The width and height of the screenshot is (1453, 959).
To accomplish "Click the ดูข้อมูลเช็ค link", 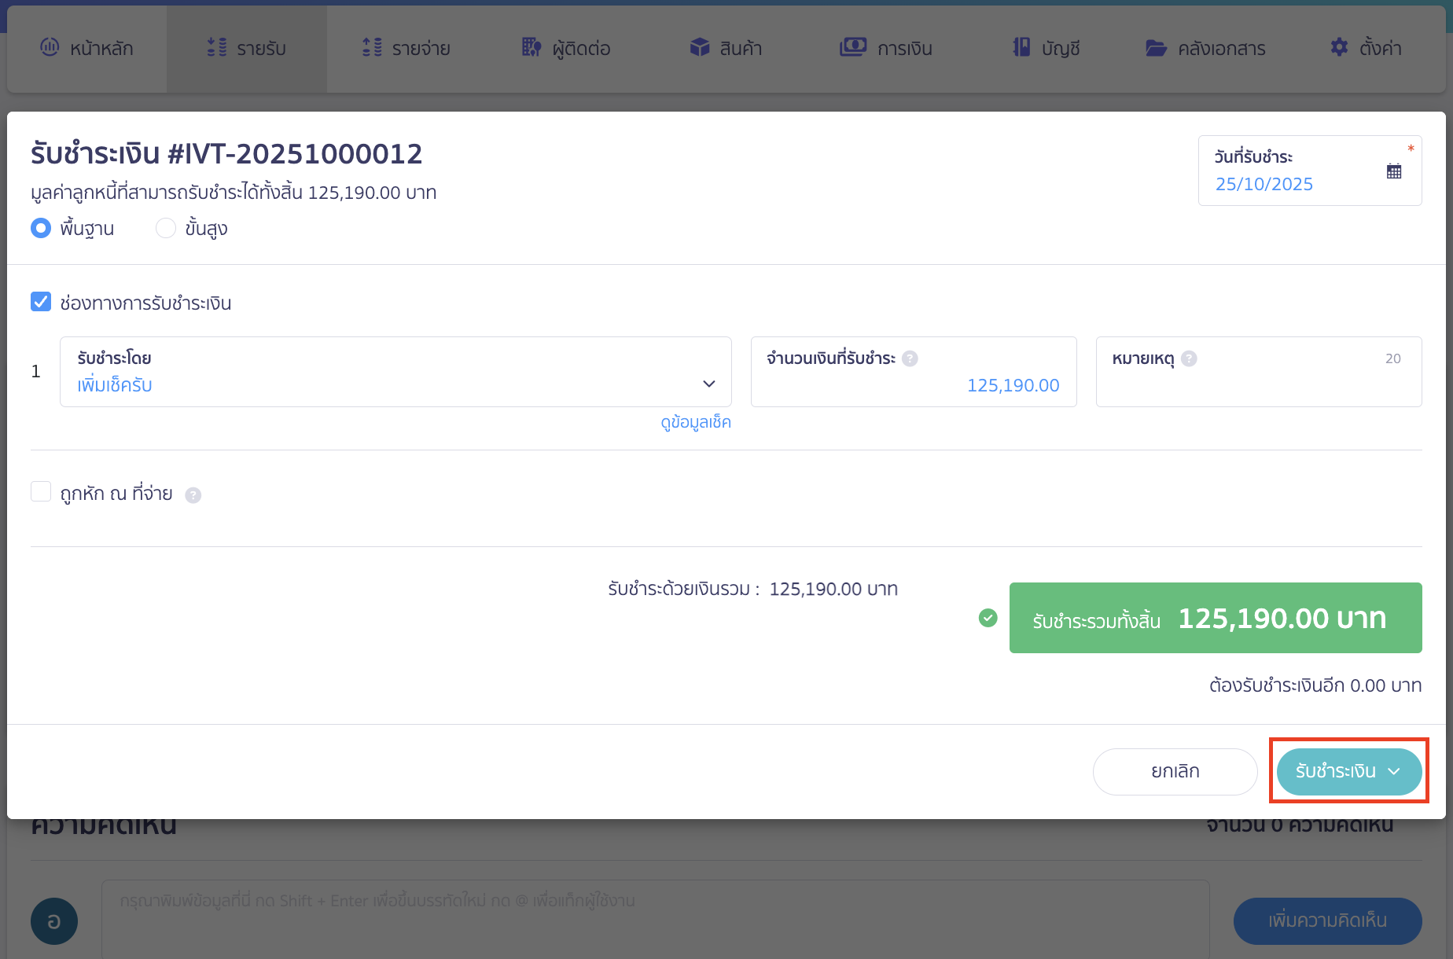I will pyautogui.click(x=695, y=422).
